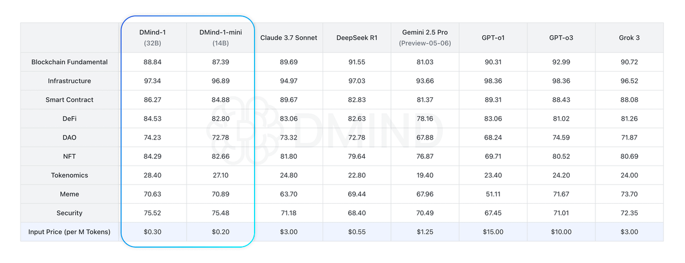Select the 28.40 Tokenomics cell
Image resolution: width=685 pixels, height=263 pixels.
(x=152, y=175)
